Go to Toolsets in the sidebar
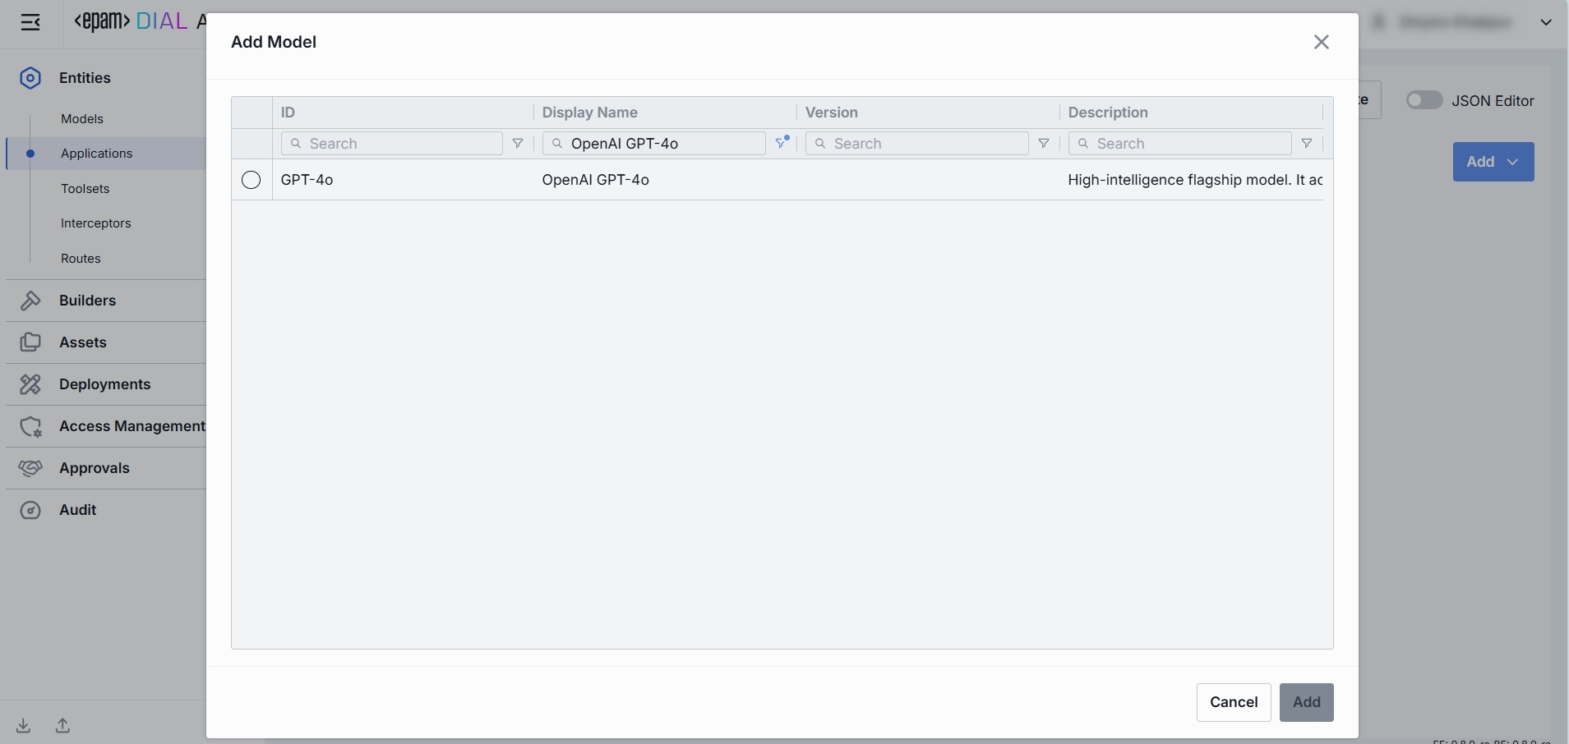 (x=85, y=189)
